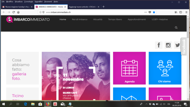Click the site search magnifier icon

(176, 28)
